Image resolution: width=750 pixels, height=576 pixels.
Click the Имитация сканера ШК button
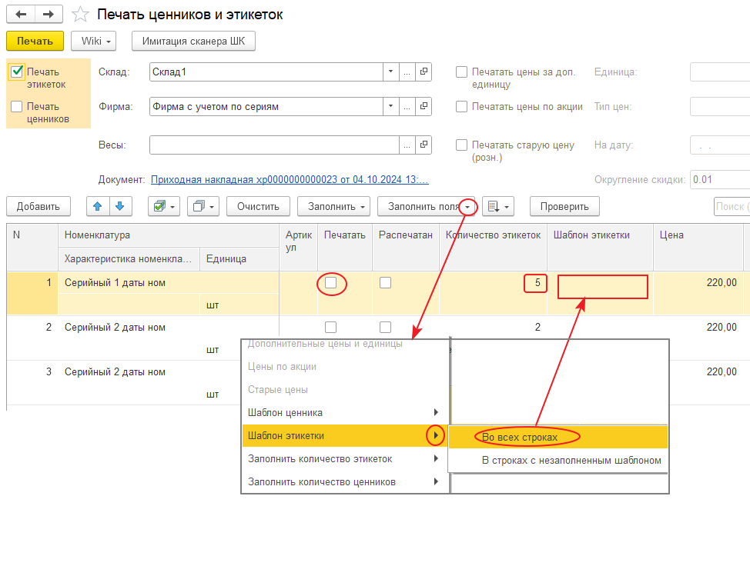pyautogui.click(x=193, y=41)
